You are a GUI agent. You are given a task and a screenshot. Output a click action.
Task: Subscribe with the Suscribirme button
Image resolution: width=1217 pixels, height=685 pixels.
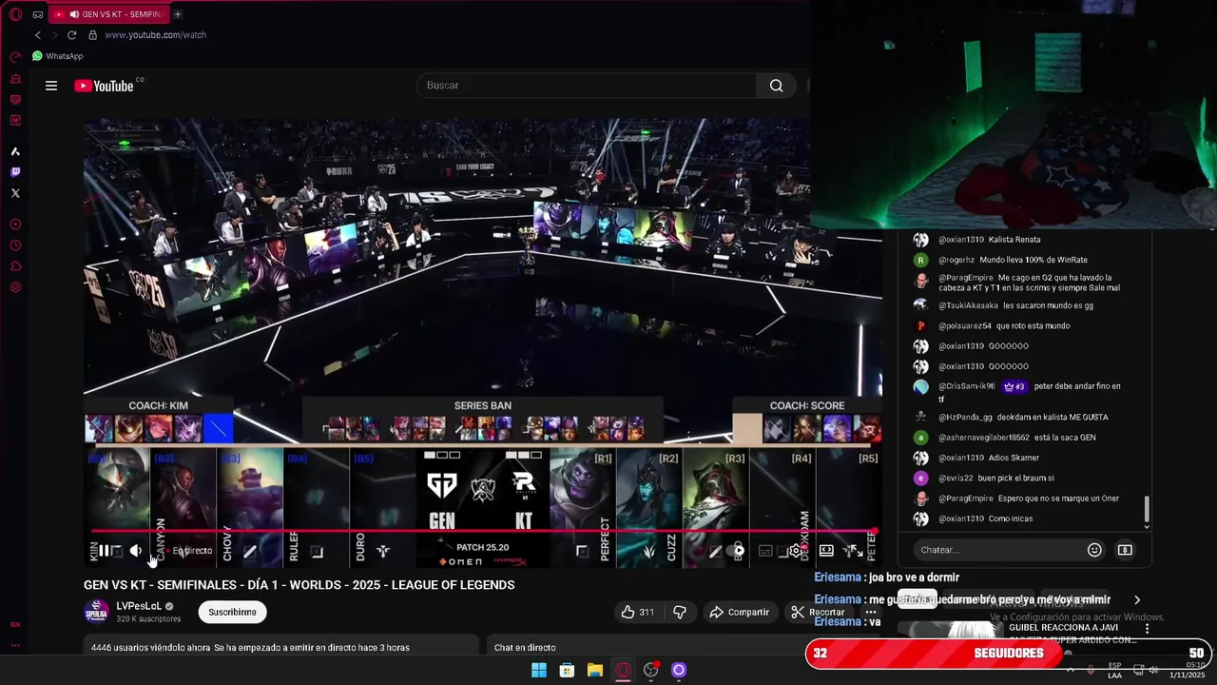tap(232, 612)
